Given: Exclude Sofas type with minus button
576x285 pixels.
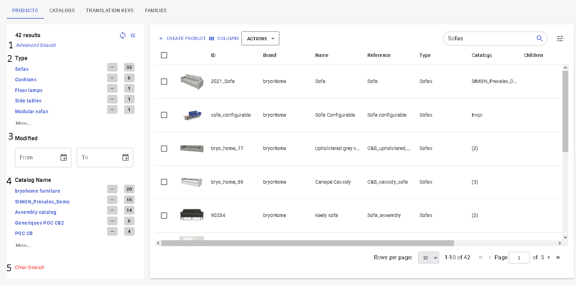Looking at the screenshot, I should pyautogui.click(x=112, y=67).
